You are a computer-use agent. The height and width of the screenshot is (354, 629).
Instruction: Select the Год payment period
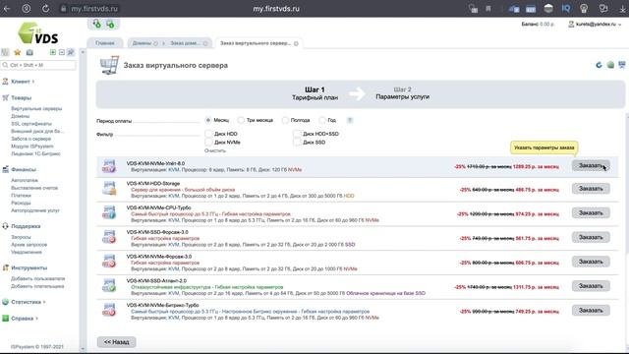(322, 120)
